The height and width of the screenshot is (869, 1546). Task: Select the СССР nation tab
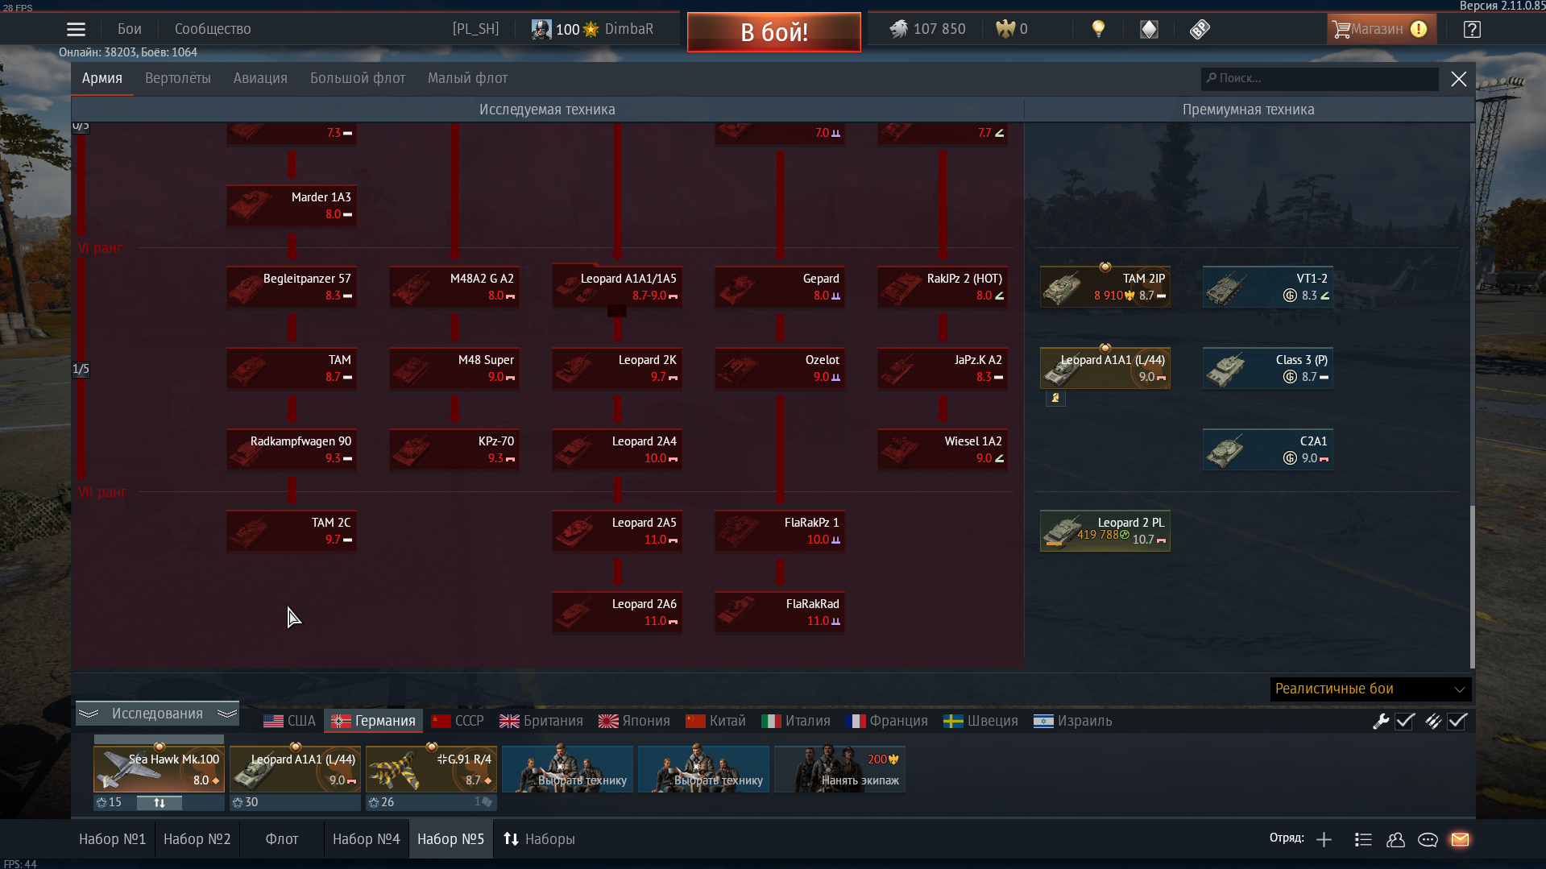458,721
